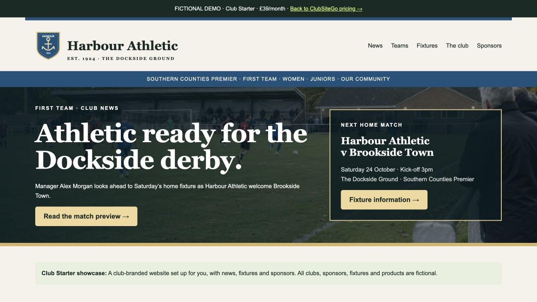Click the Southern Counties Premier blue strip text
537x302 pixels.
268,79
